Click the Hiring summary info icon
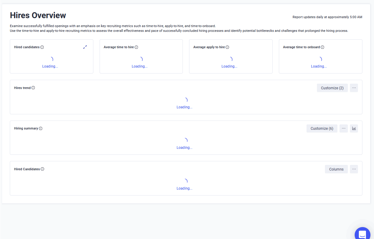This screenshot has width=374, height=239. coord(41,129)
